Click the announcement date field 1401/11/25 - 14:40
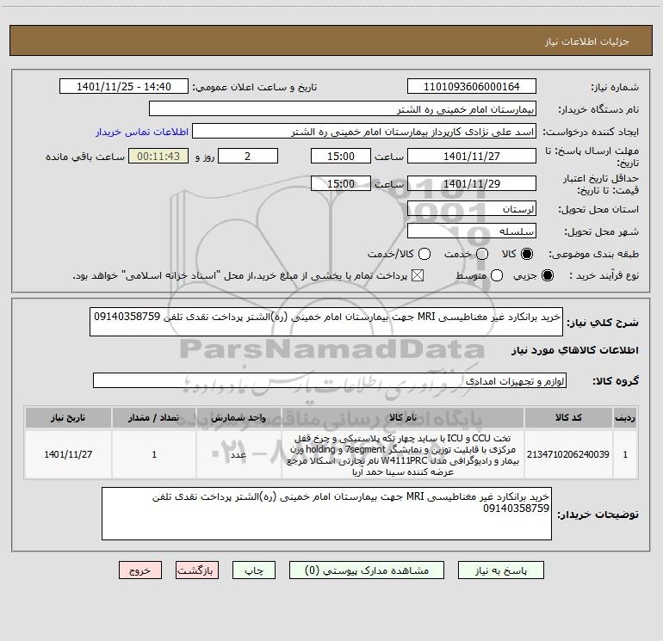Viewport: 663px width, 641px height. (124, 87)
